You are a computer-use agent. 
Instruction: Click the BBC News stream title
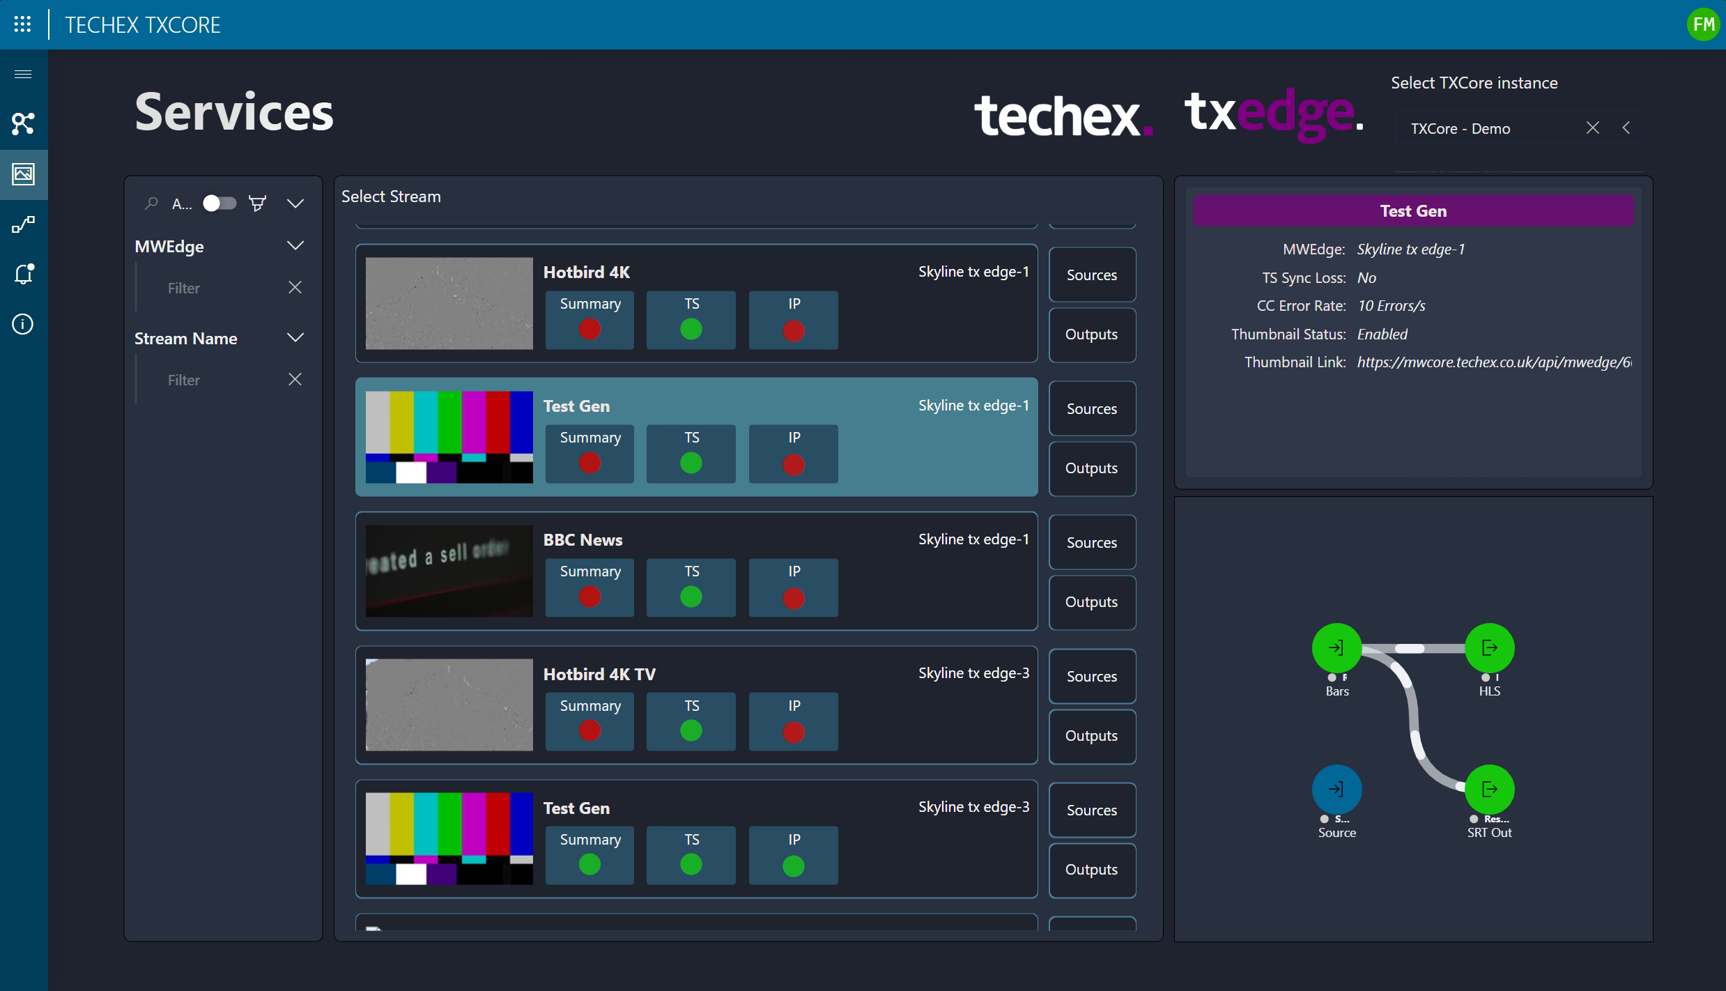583,540
